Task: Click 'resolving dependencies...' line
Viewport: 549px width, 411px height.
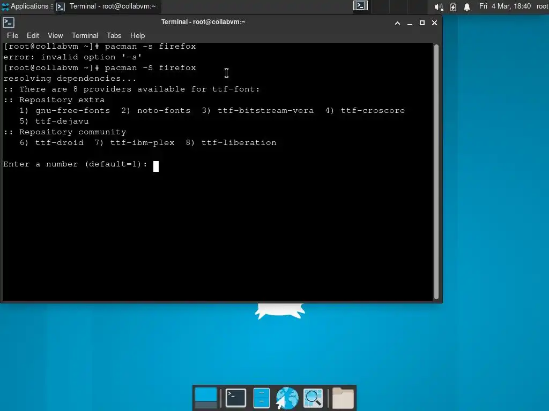Action: [x=70, y=78]
